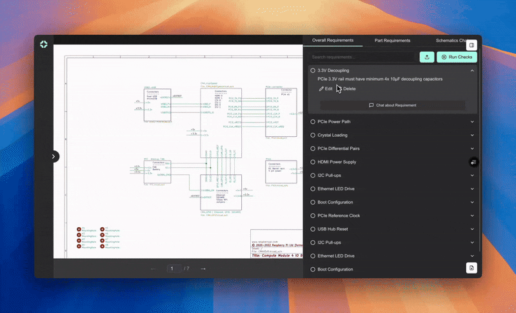The height and width of the screenshot is (313, 516).
Task: Click the document icon at bottom right
Action: tap(471, 267)
